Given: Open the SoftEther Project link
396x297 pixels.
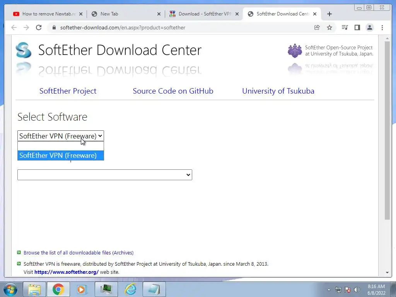Looking at the screenshot, I should click(x=68, y=91).
